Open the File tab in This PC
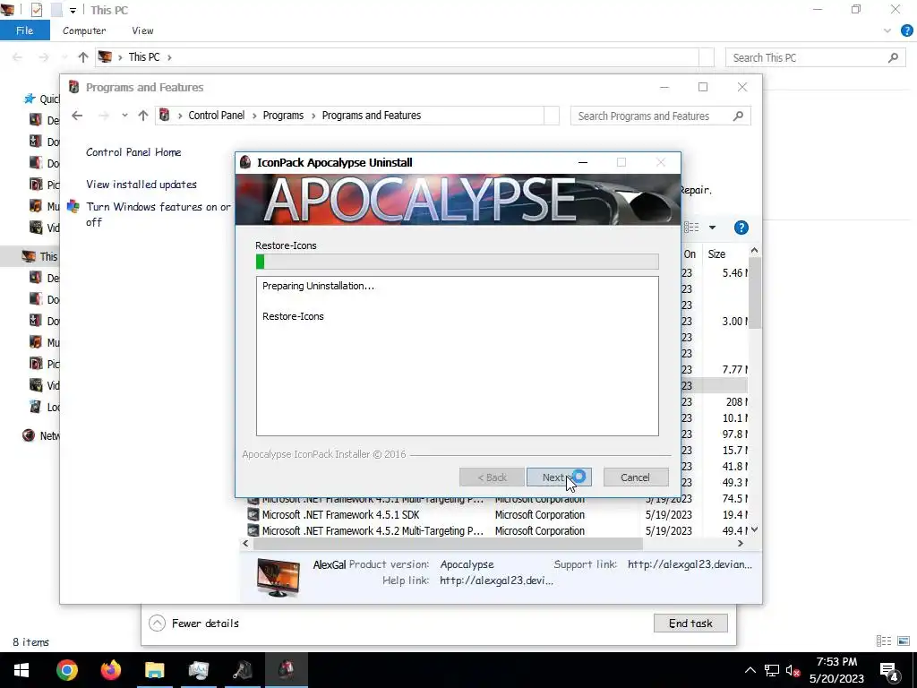917x688 pixels. 24,30
